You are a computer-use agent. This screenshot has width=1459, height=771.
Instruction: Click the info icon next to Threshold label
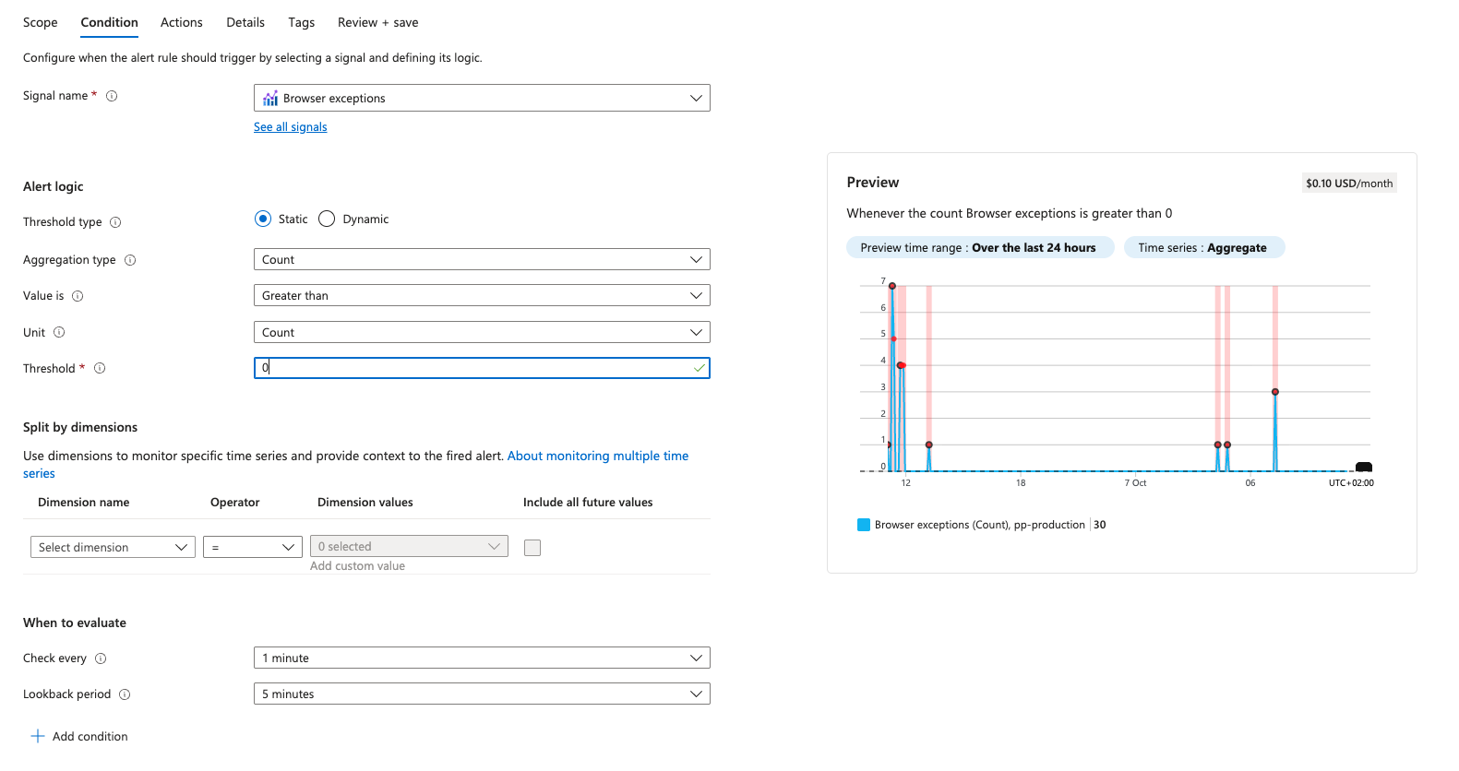[x=100, y=368]
